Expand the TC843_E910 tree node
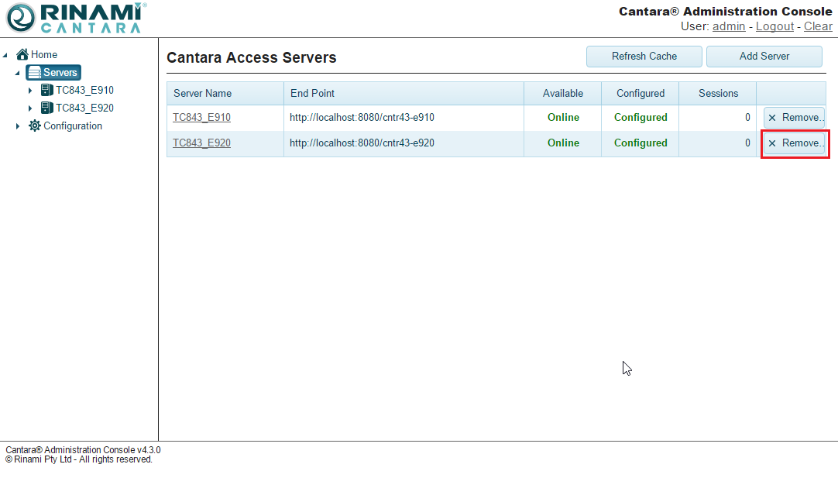 coord(30,91)
